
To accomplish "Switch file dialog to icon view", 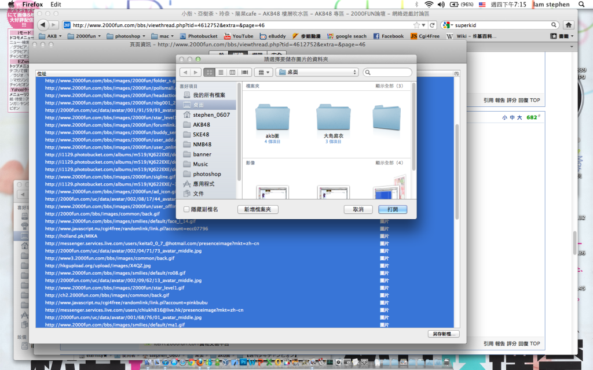I will (210, 72).
